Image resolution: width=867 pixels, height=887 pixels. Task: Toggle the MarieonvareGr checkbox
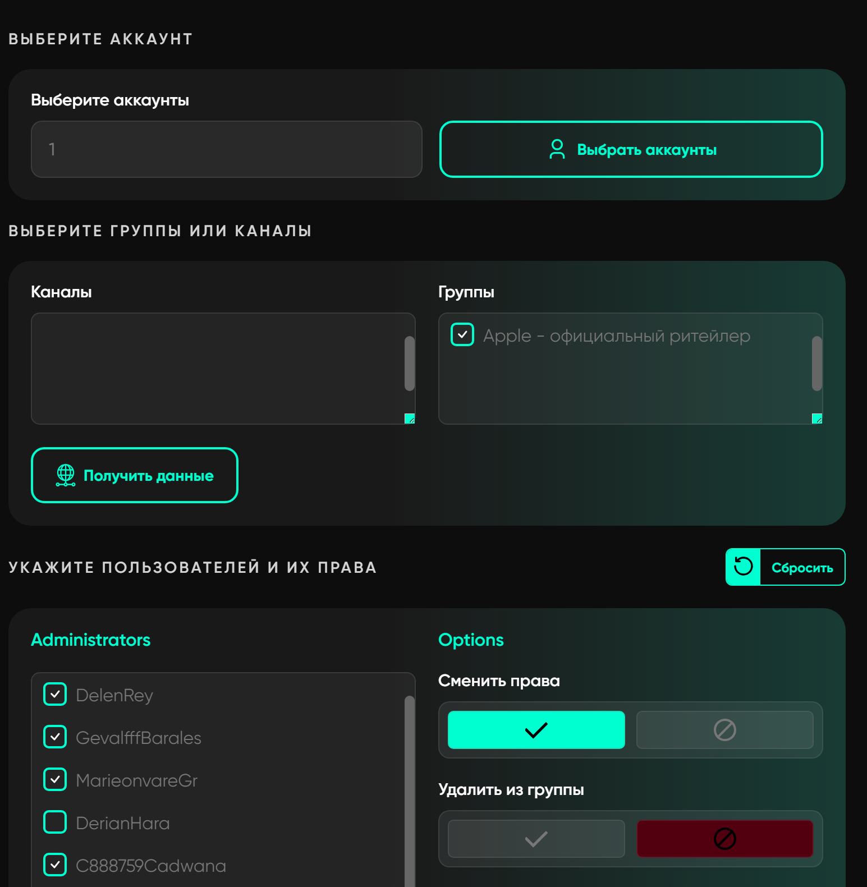tap(55, 780)
